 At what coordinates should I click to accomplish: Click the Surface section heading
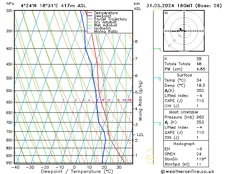coord(184,75)
